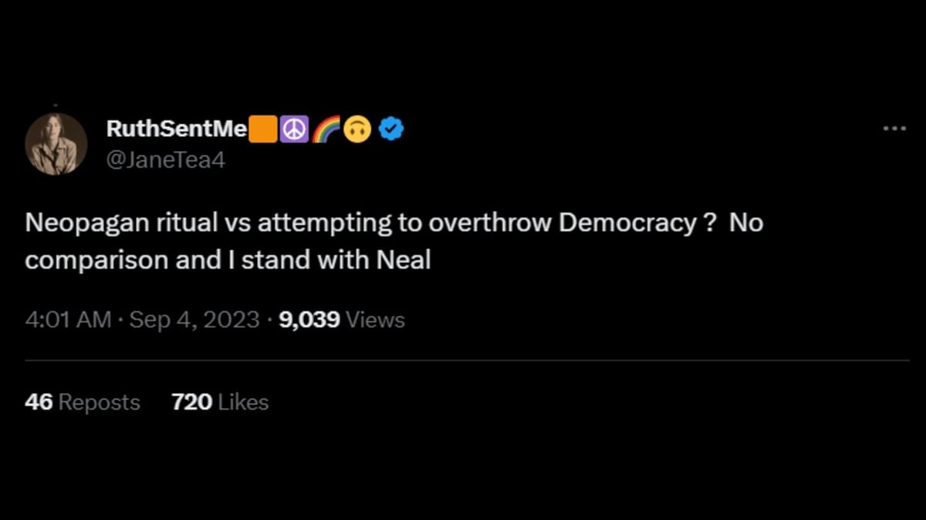Viewport: 926px width, 520px height.
Task: Click the @JaneTea4 handle
Action: coord(167,159)
